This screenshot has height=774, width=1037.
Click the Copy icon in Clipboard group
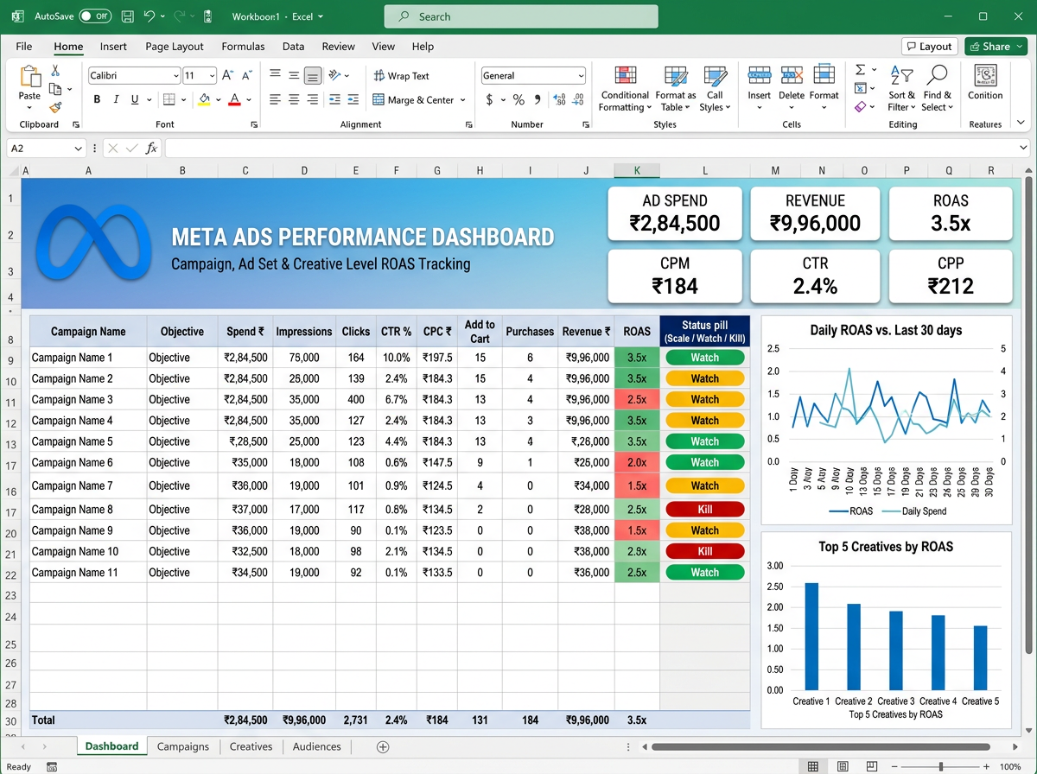[x=56, y=89]
